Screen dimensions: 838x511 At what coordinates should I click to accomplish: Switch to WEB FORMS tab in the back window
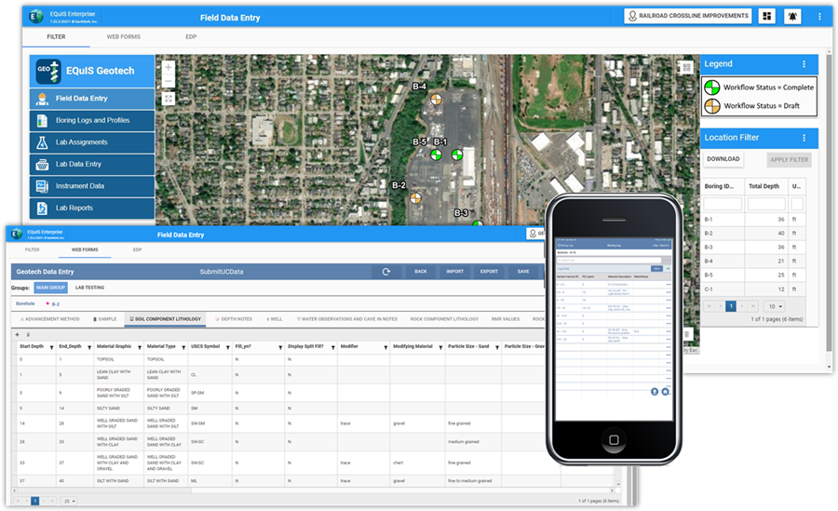[124, 37]
